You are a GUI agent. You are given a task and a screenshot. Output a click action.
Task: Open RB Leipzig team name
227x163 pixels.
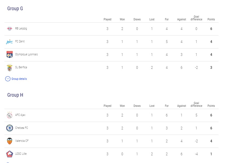point(21,28)
